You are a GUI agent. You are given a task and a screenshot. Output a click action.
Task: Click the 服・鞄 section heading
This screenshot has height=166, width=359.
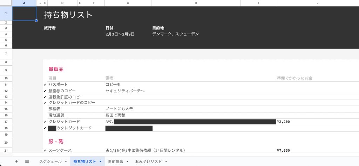coord(56,142)
